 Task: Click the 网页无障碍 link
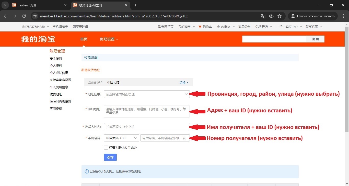point(80,27)
